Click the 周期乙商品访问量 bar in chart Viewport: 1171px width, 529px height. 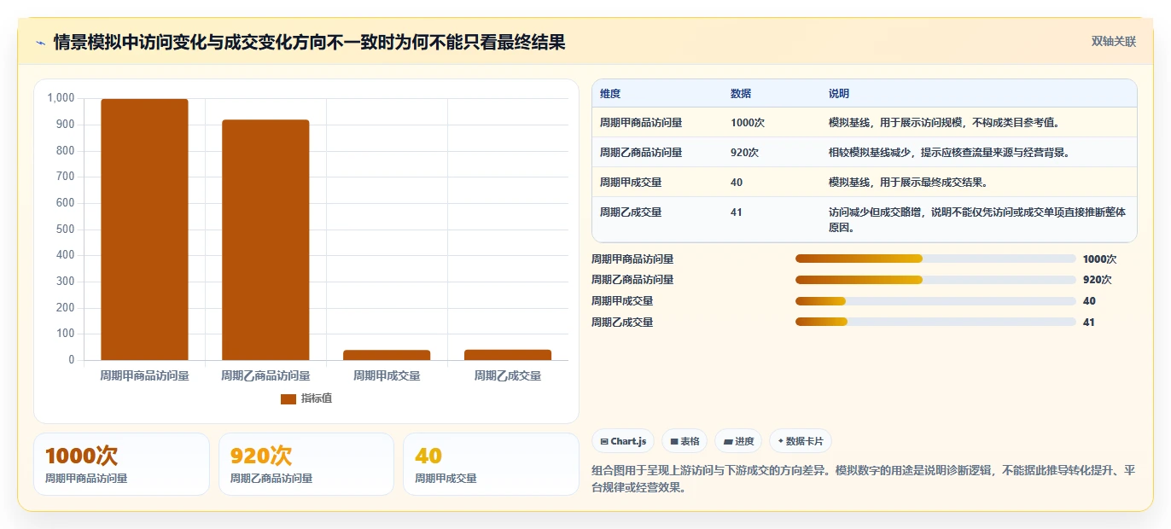[x=265, y=240]
